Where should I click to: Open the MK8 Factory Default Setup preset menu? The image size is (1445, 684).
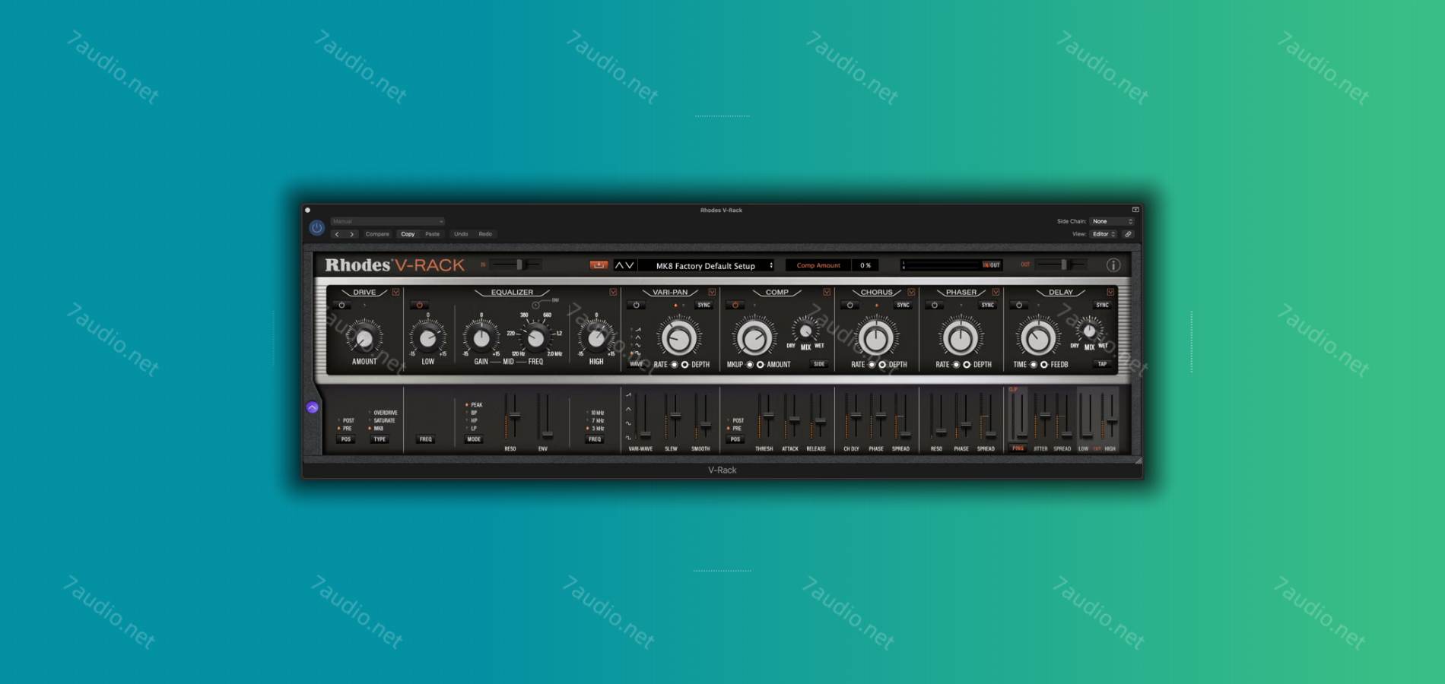pyautogui.click(x=707, y=265)
